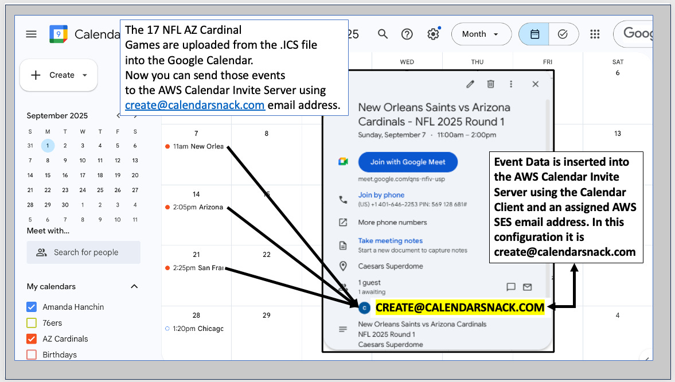Open the 2:25pm San Francisco event
This screenshot has width=675, height=382.
(194, 268)
